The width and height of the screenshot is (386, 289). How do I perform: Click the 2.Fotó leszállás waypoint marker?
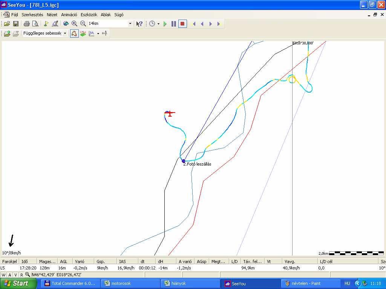coord(184,161)
